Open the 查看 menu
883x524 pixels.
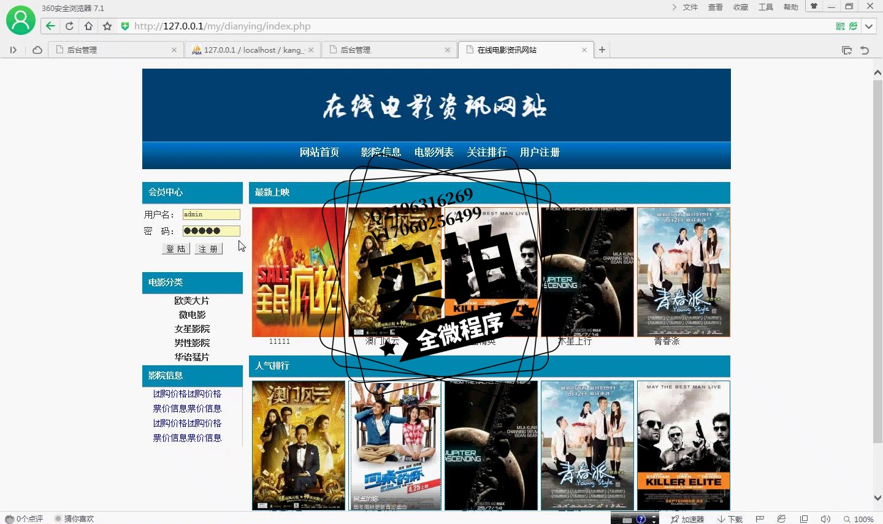716,7
